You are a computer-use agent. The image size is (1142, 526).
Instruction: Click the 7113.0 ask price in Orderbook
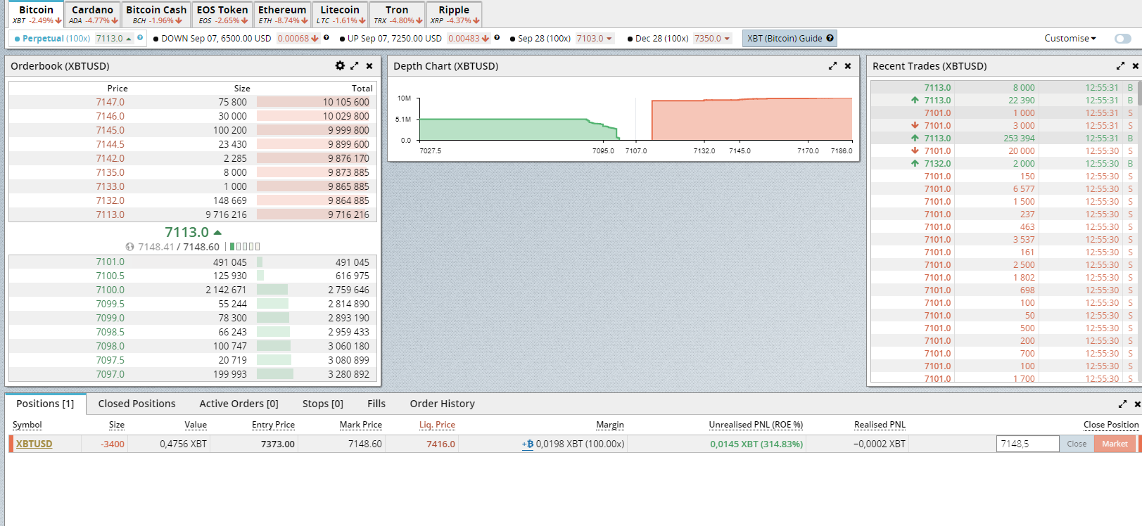(x=110, y=214)
